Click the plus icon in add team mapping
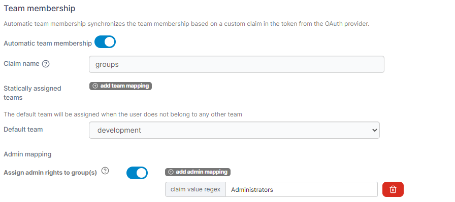The width and height of the screenshot is (455, 202). [x=95, y=86]
